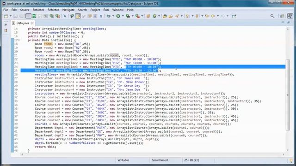Click the top restore icon in left sidebar

pos(6,24)
